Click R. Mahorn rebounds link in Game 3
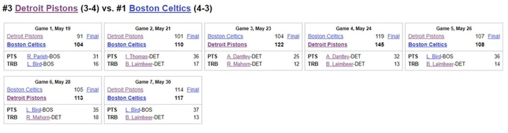This screenshot has height=133, width=508. click(239, 64)
